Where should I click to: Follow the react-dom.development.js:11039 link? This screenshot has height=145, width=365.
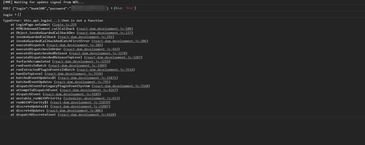click(80, 102)
